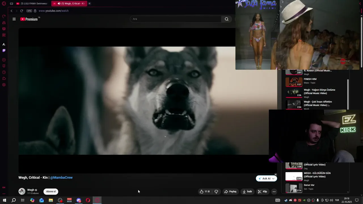This screenshot has width=363, height=204.
Task: Open File Explorer from taskbar
Action: [51, 200]
